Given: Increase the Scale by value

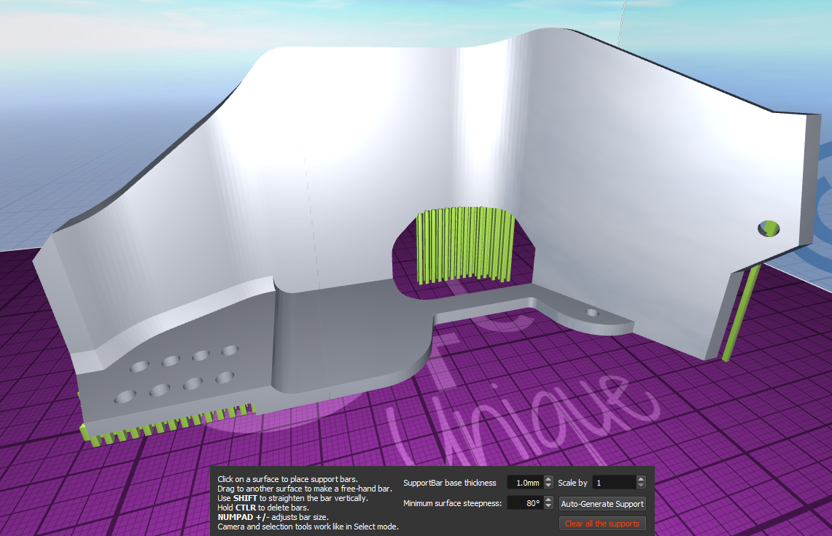Looking at the screenshot, I should coord(640,479).
